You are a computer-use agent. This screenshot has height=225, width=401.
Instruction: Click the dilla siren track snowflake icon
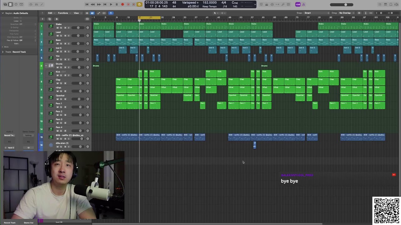pos(51,145)
